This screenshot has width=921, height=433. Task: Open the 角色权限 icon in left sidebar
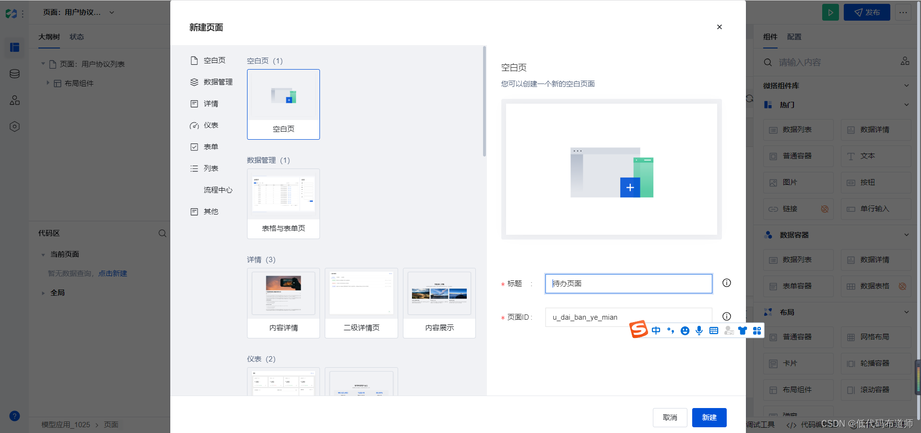[x=14, y=100]
